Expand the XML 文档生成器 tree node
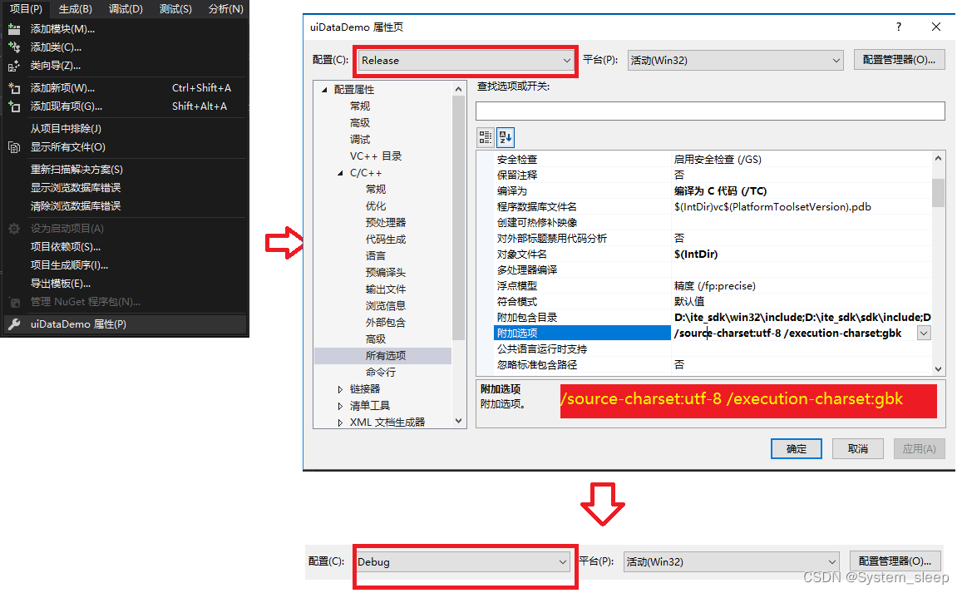Screen dimensions: 962x593 pos(341,423)
